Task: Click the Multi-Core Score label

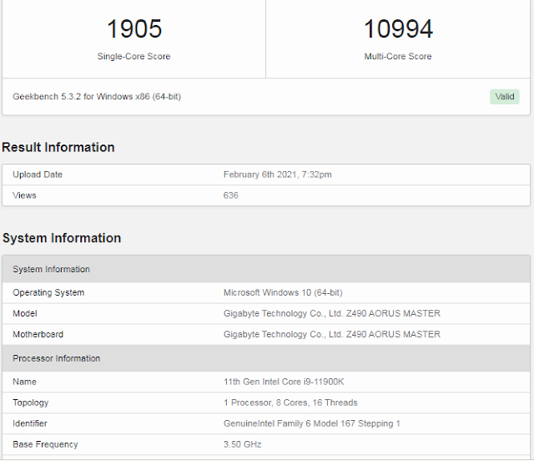Action: pyautogui.click(x=398, y=56)
